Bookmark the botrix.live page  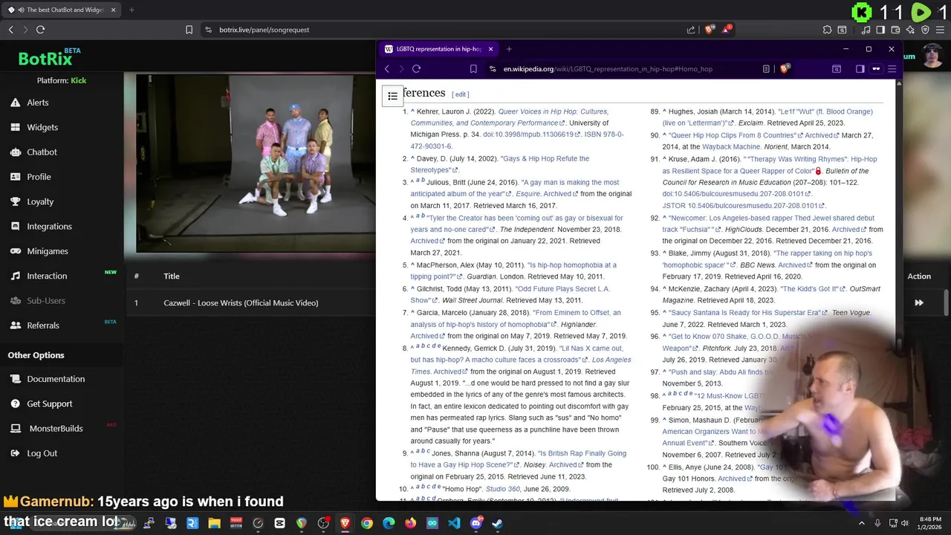tap(189, 30)
